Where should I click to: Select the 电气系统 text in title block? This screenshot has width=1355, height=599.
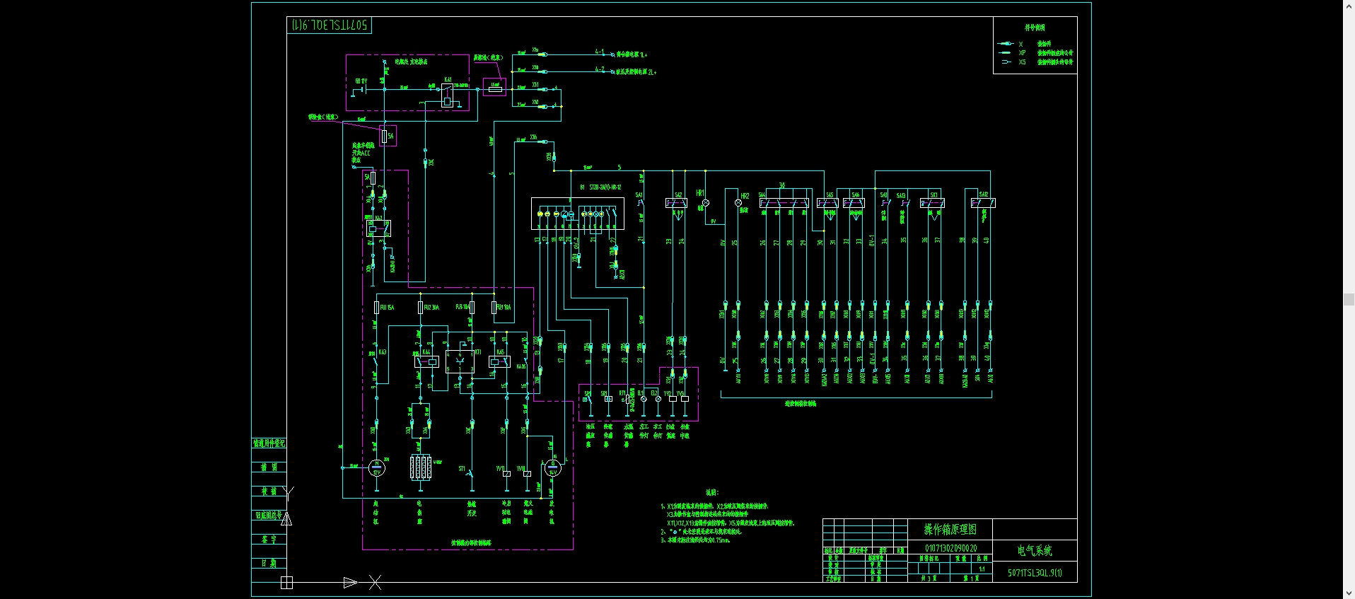(x=1035, y=550)
